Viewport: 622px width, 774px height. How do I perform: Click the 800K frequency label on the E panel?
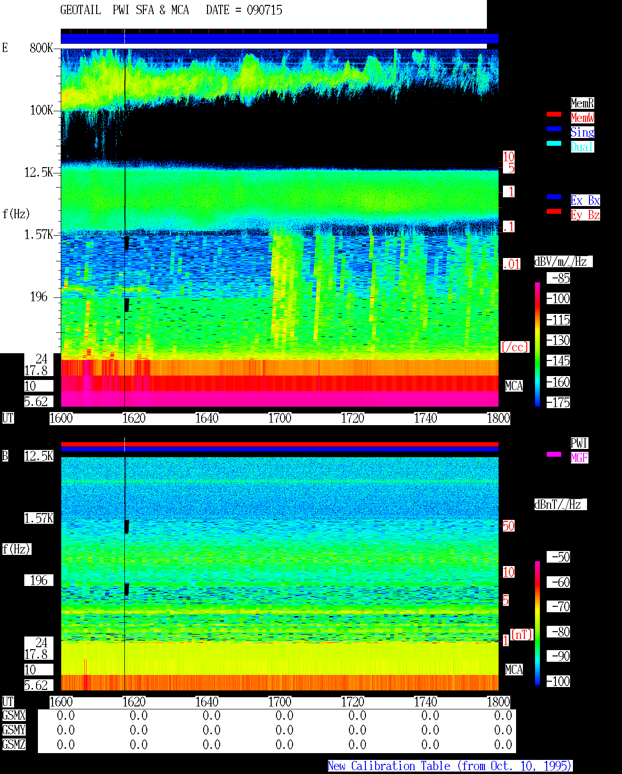pos(42,48)
